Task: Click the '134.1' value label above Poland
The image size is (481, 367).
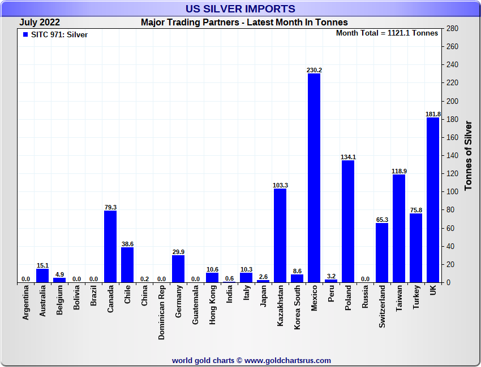Action: [x=348, y=157]
